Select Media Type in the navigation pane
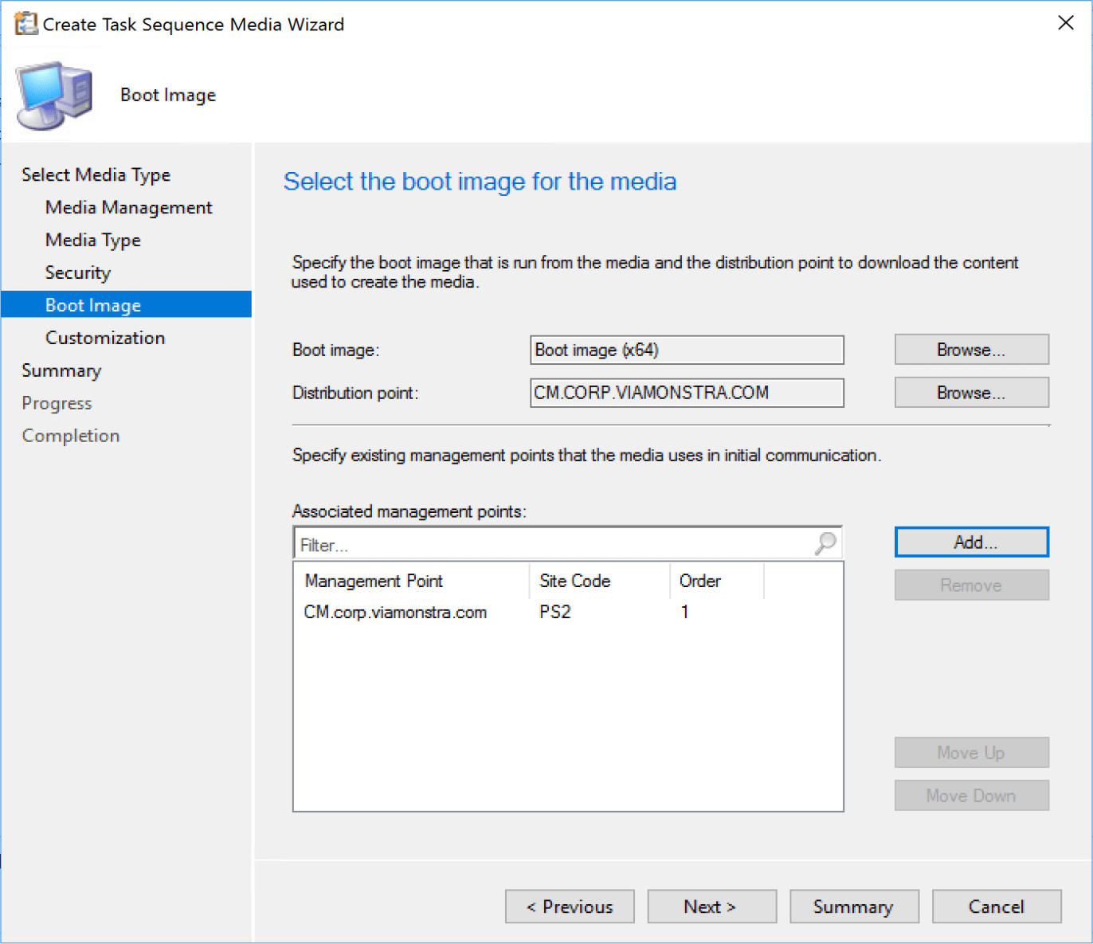Screen dimensions: 1093x944 [92, 240]
